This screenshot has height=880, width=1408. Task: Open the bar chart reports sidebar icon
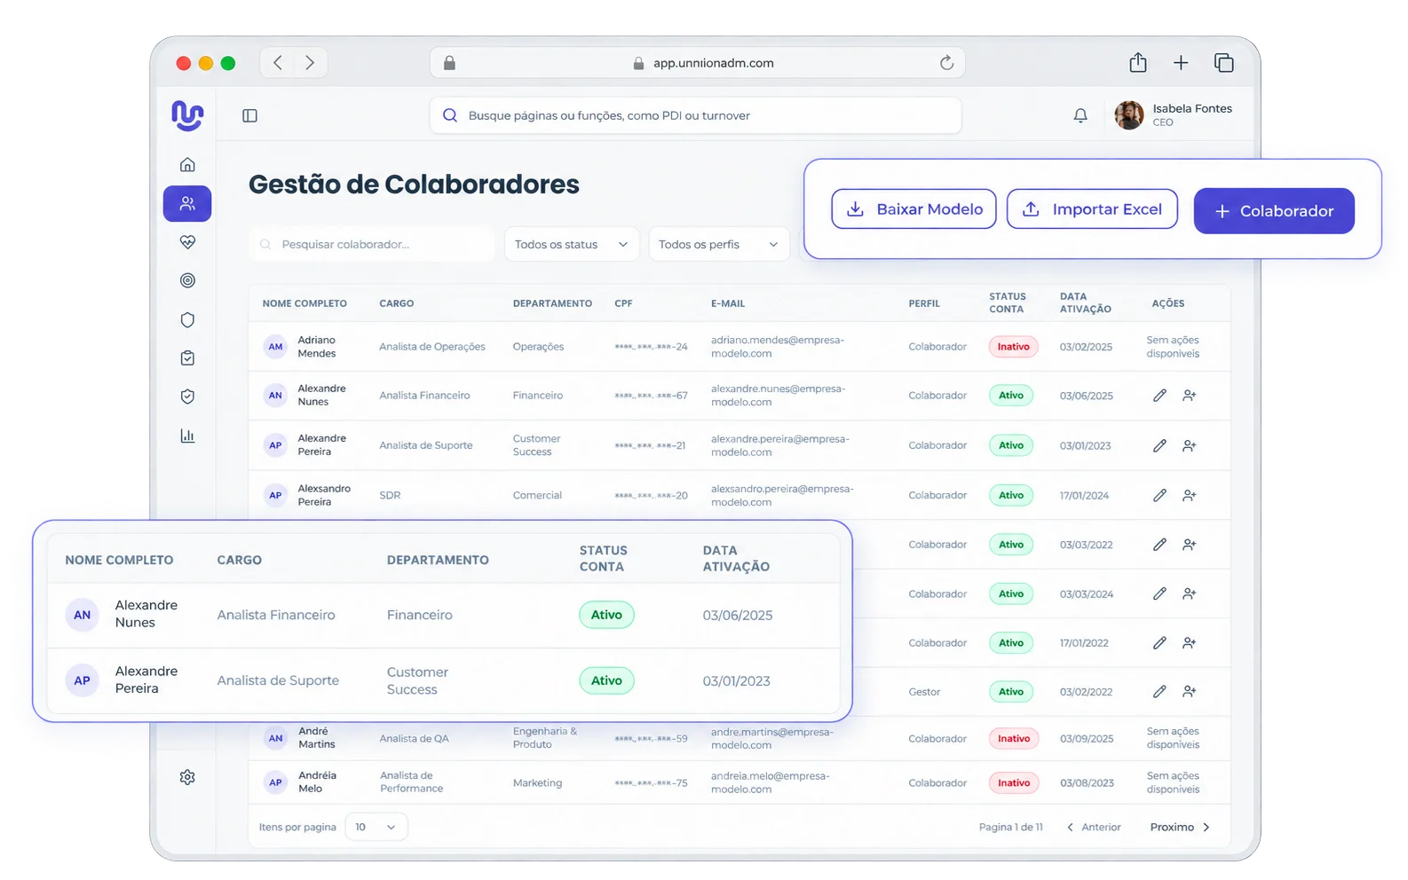click(187, 436)
